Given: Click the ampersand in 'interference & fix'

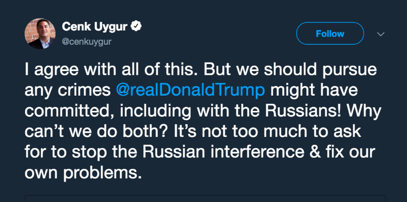Looking at the screenshot, I should [x=318, y=152].
